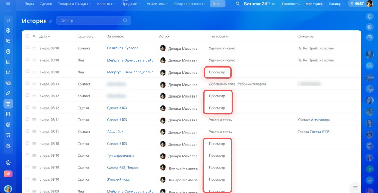Open the Еще dropdown menu
The height and width of the screenshot is (193, 378).
point(217,4)
